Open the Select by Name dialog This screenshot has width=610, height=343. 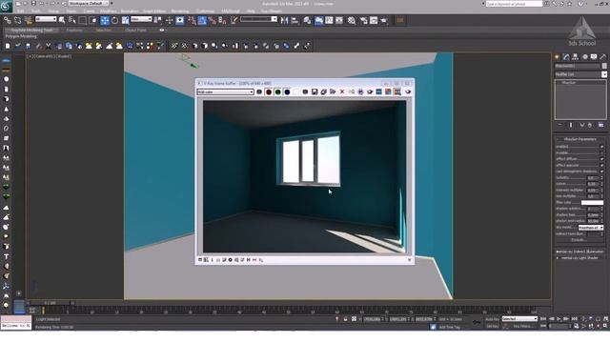(72, 20)
